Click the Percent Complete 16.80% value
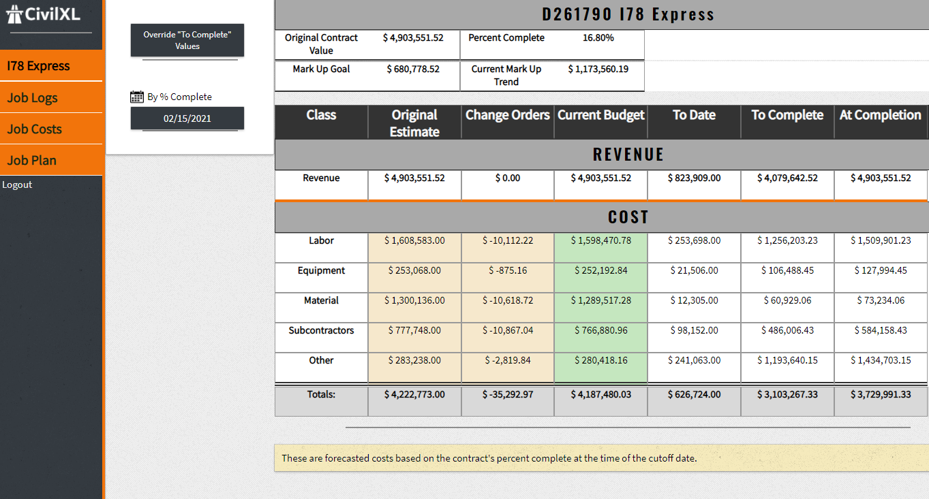929x499 pixels. (598, 38)
